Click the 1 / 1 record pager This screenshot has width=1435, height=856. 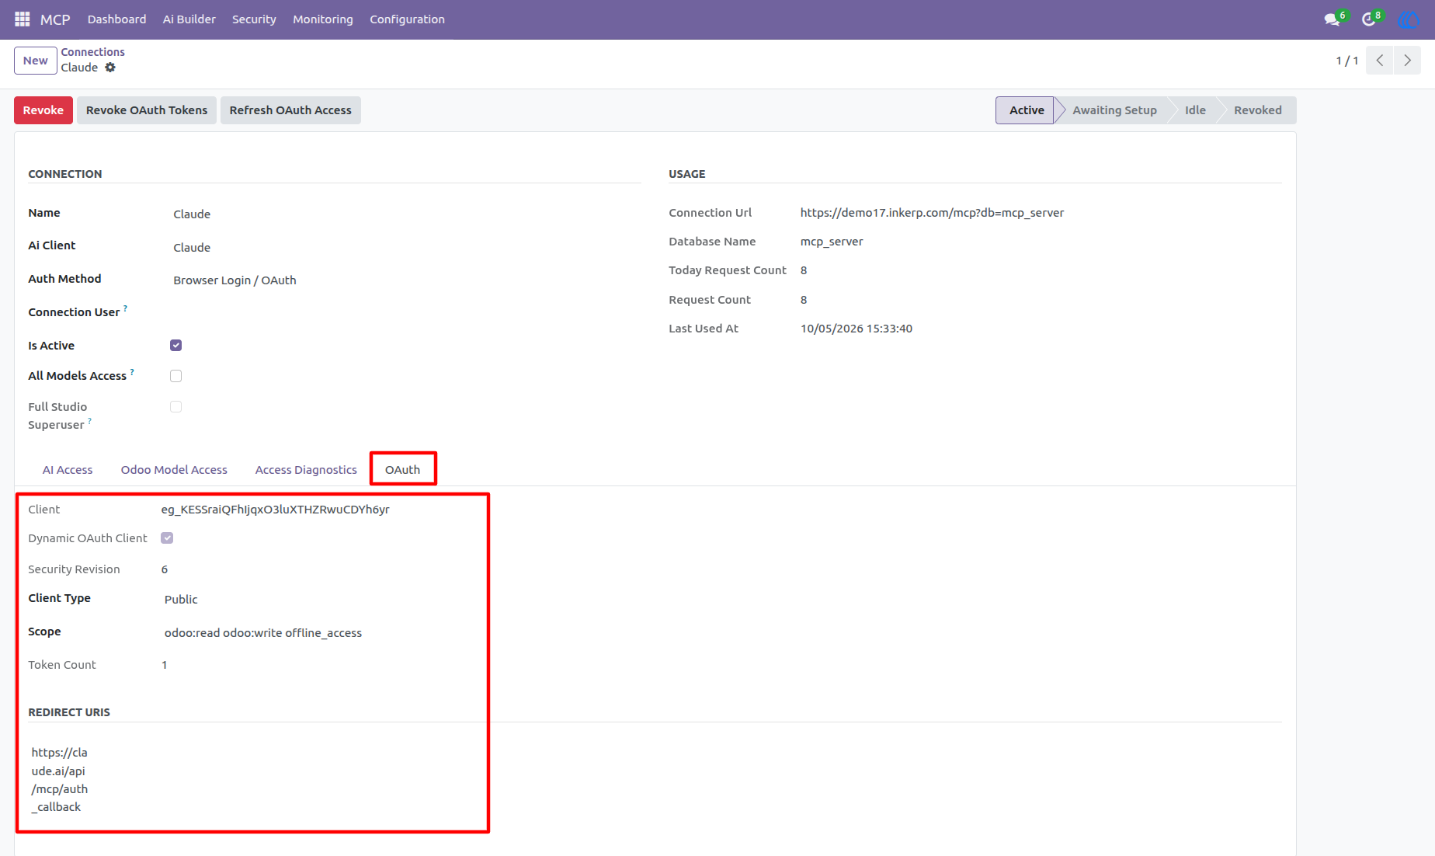[x=1347, y=61]
